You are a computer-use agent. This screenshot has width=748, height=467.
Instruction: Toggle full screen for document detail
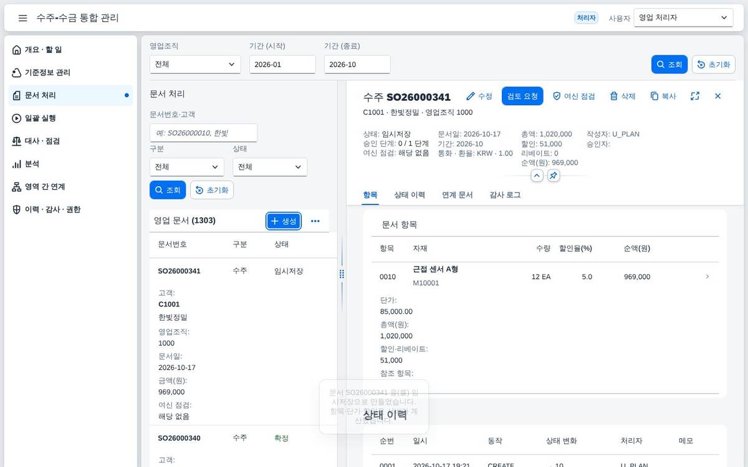[695, 96]
